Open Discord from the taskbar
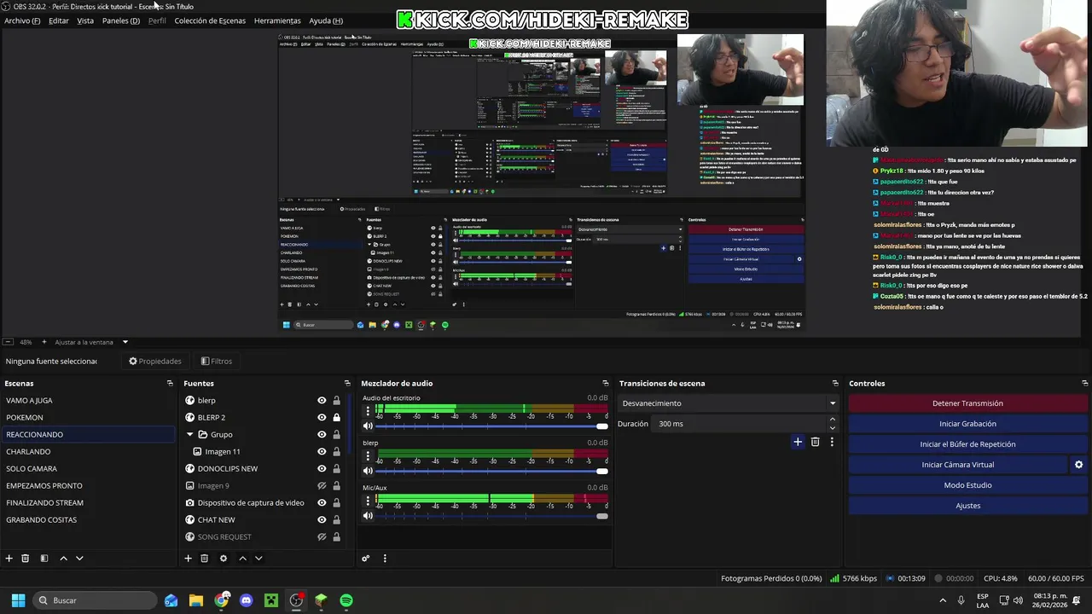Screen dimensions: 1092x614 pos(247,600)
